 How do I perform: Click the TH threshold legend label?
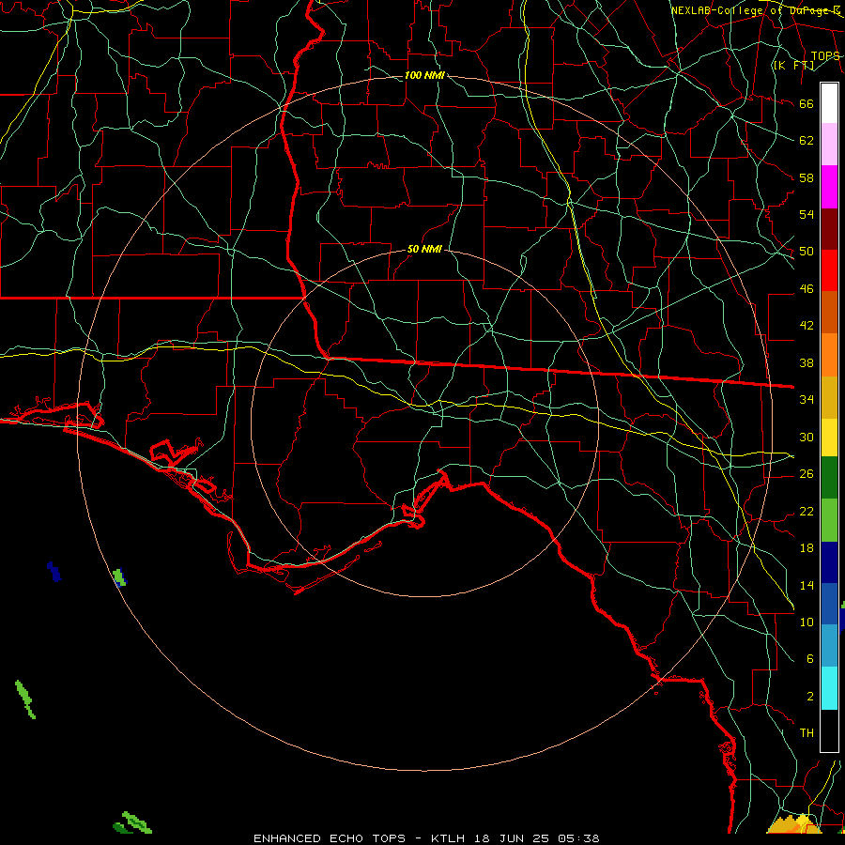pos(807,733)
